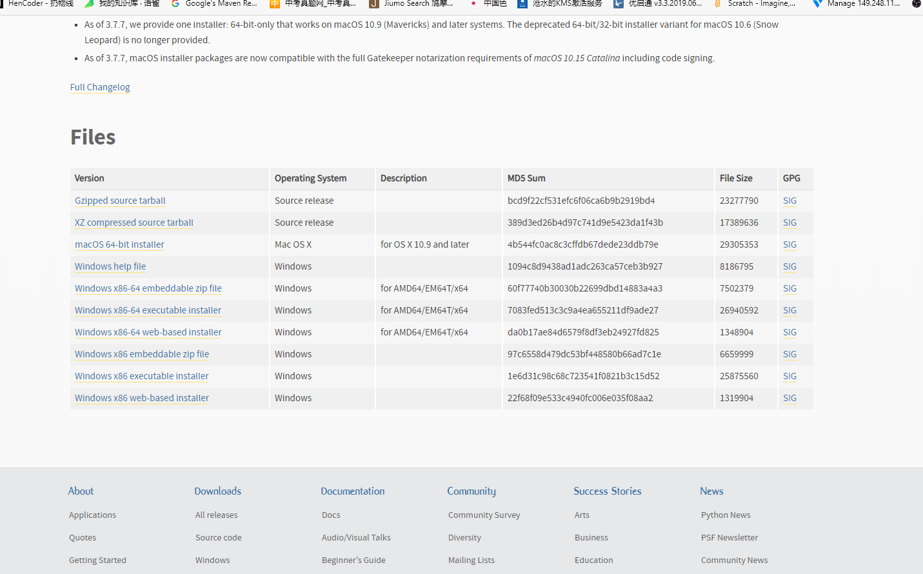Viewport: 923px width, 574px height.
Task: Download the Gzipped source tarball
Action: [x=120, y=201]
